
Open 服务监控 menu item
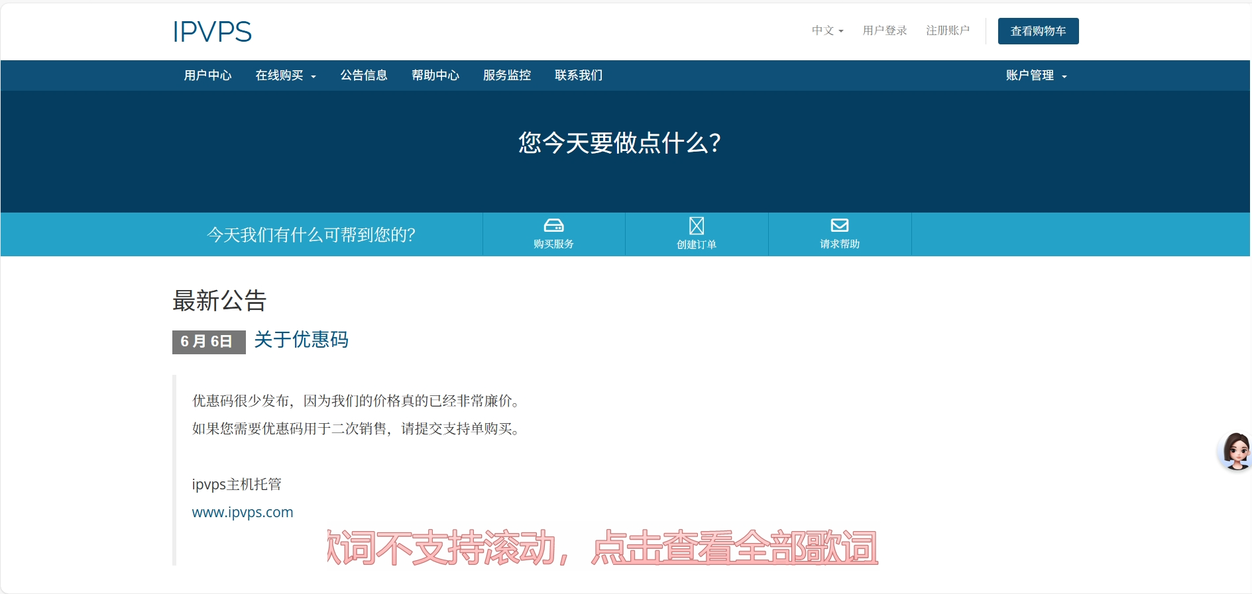click(506, 75)
